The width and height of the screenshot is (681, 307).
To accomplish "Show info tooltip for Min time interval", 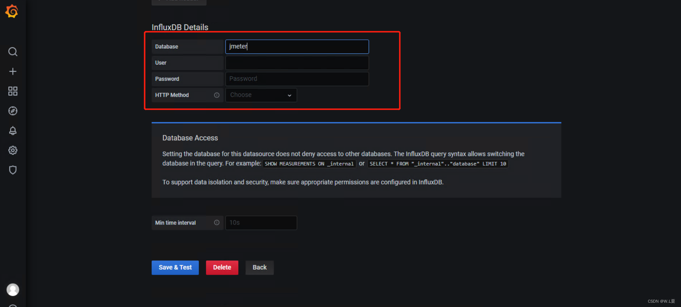I will click(x=217, y=223).
